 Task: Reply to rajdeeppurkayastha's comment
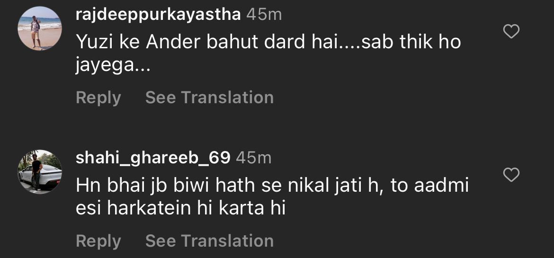(98, 98)
